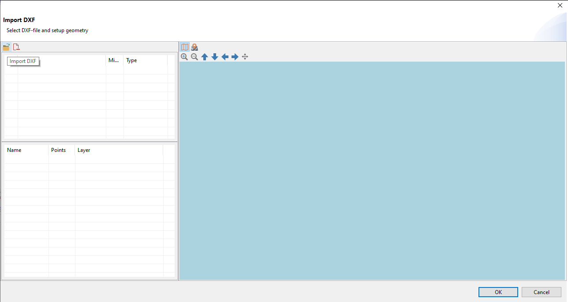Click the Cancel button
This screenshot has height=302, width=568.
click(542, 292)
